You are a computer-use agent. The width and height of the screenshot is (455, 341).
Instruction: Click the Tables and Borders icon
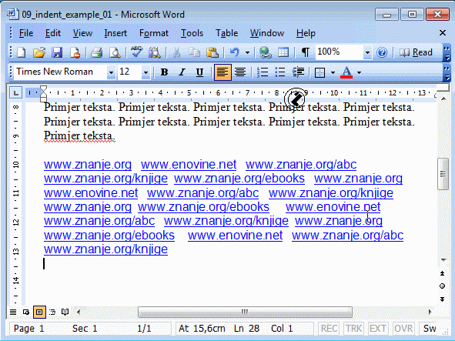283,52
